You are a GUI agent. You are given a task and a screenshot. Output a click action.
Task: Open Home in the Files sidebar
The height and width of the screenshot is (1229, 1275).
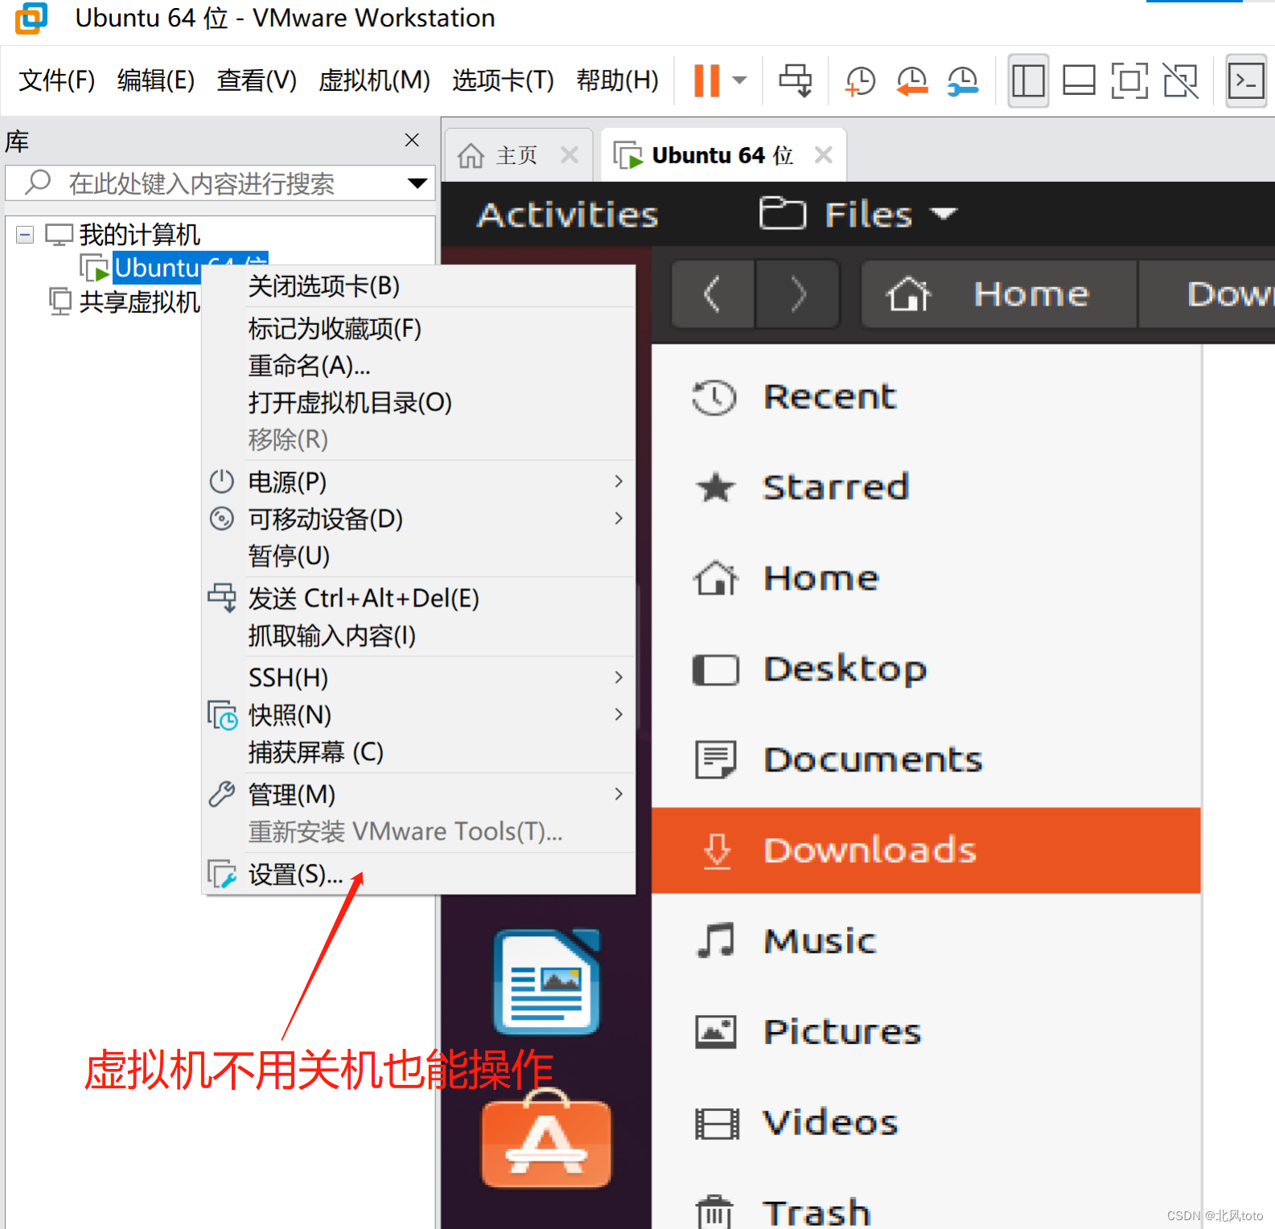pos(926,578)
